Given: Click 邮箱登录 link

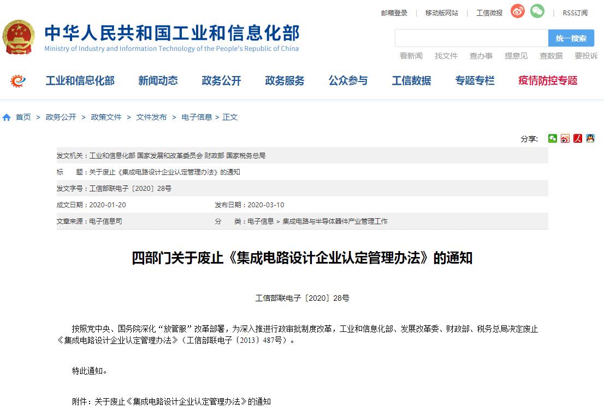Looking at the screenshot, I should [x=394, y=13].
